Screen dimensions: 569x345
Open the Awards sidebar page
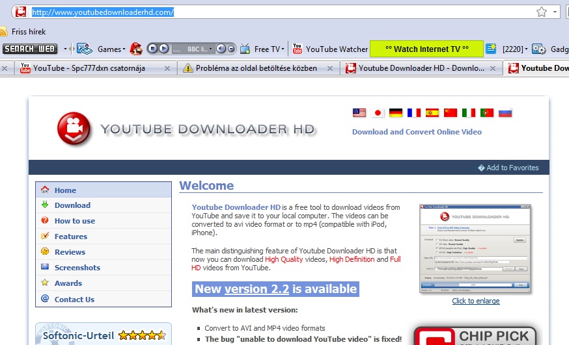coord(104,283)
